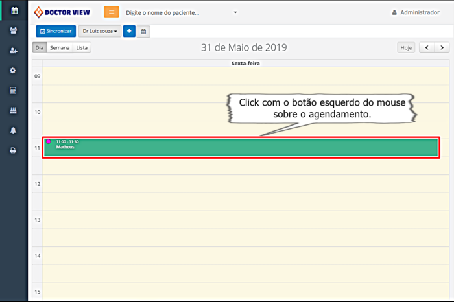Screen dimensions: 454x302
Task: Click the Hoje button
Action: (x=406, y=48)
